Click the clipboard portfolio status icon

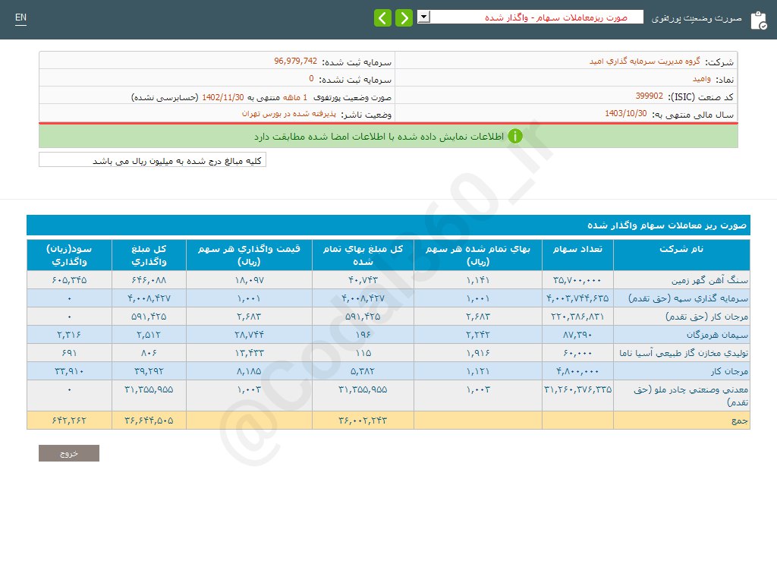pyautogui.click(x=758, y=20)
